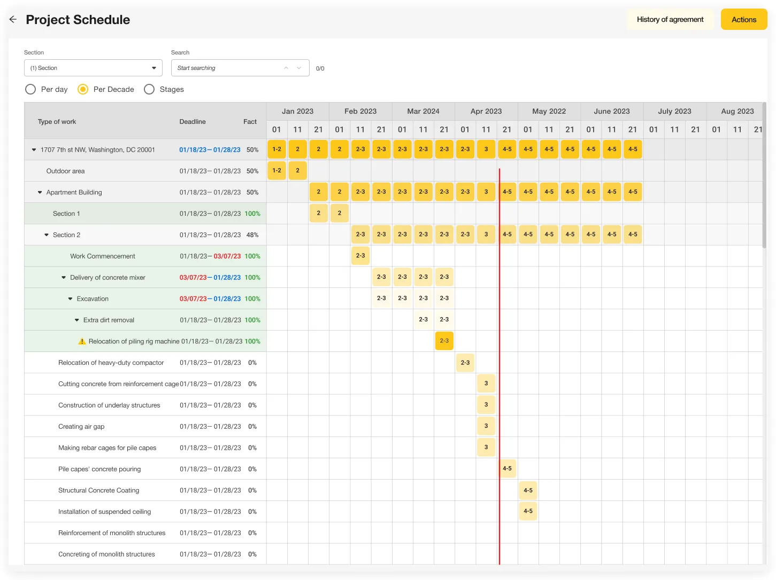
Task: Click the 100% fact value for Section 1
Action: tap(252, 214)
